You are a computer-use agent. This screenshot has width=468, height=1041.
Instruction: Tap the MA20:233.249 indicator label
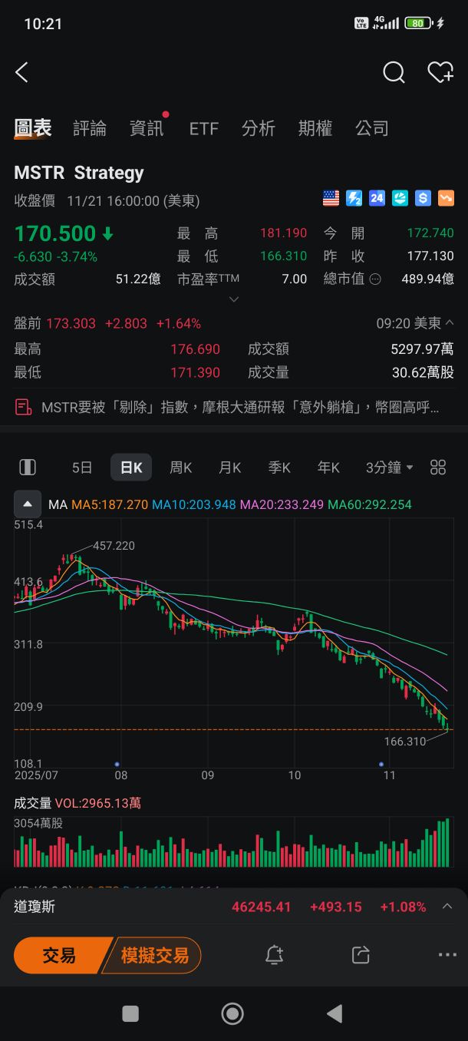point(282,504)
